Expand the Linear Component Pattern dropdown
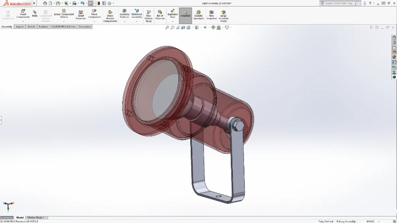Screen dimensions: 397x223 pos(64,21)
